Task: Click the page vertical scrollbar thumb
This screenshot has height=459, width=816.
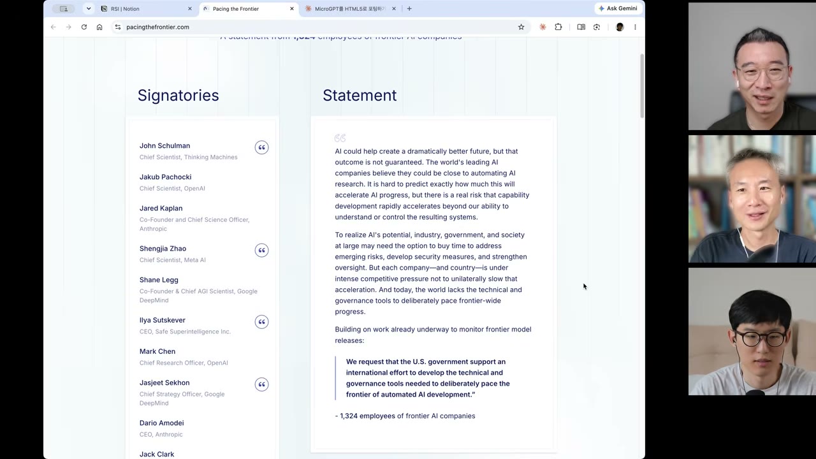Action: (642, 86)
